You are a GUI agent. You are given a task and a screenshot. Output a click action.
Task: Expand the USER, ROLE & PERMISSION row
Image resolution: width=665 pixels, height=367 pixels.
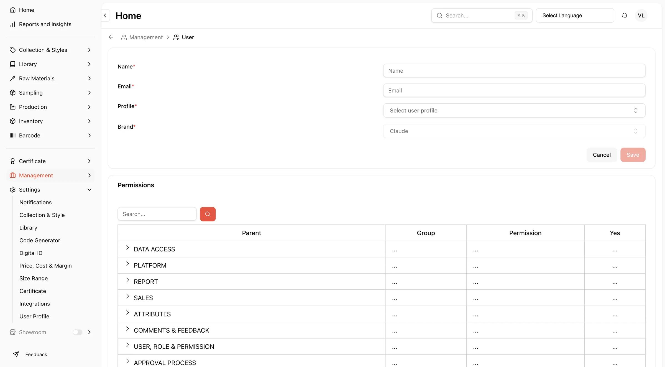[127, 345]
